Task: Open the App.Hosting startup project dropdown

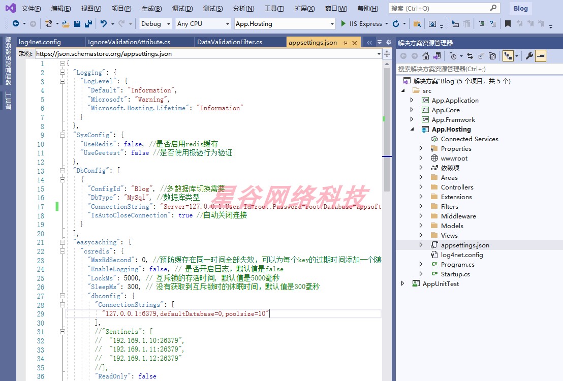Action: click(285, 24)
